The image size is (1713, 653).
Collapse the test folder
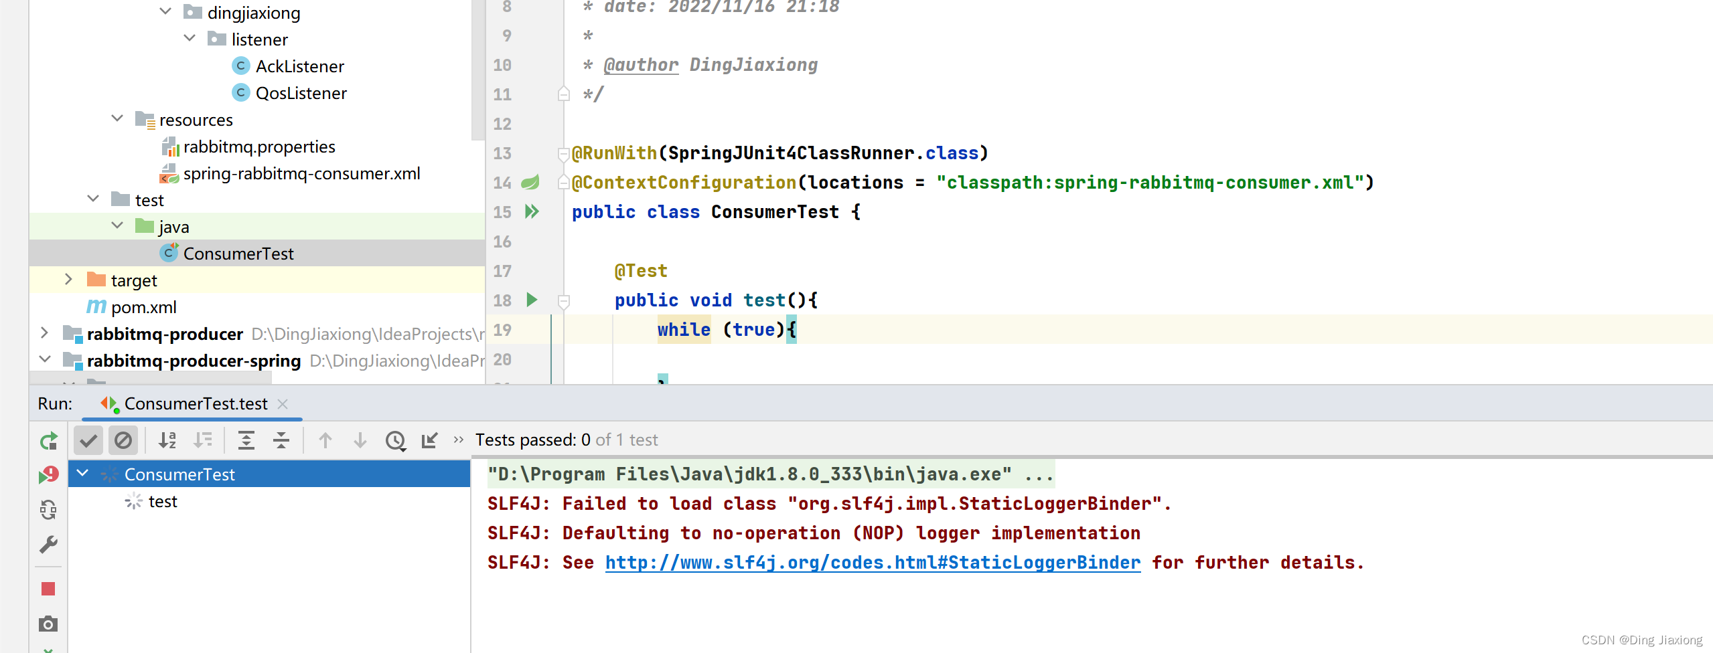(x=94, y=199)
